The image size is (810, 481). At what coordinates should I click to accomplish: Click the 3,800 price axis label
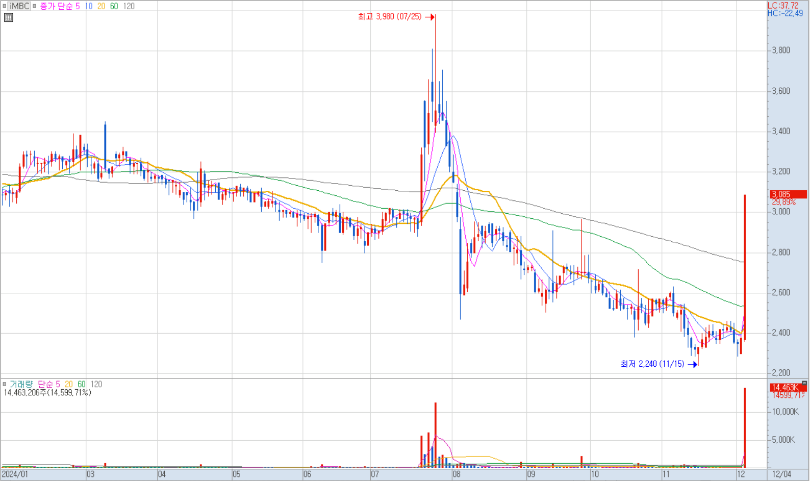pyautogui.click(x=781, y=50)
